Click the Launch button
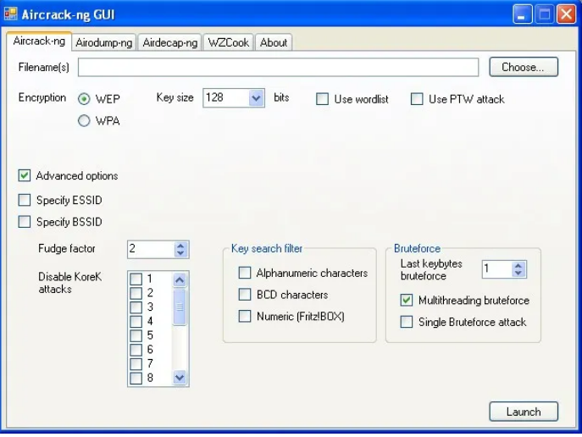This screenshot has width=582, height=437. click(524, 412)
